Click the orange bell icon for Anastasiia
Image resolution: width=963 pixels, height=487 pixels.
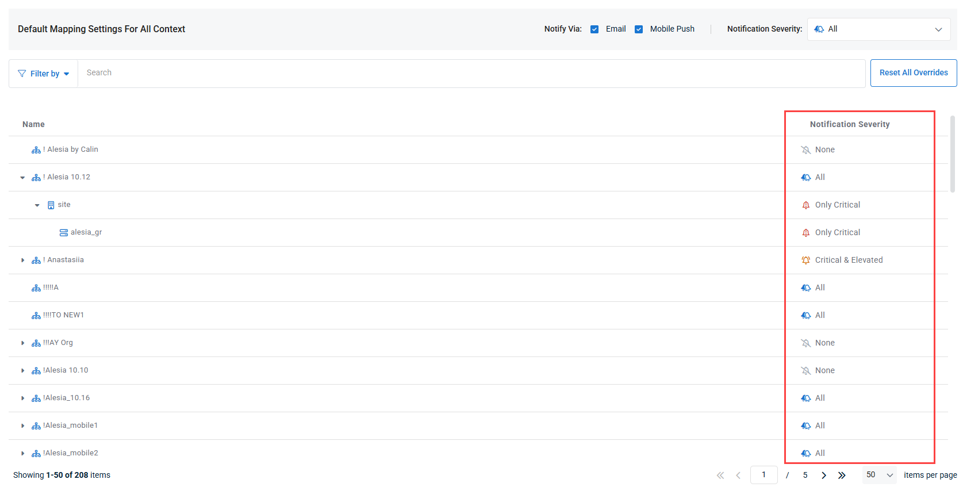click(x=806, y=260)
